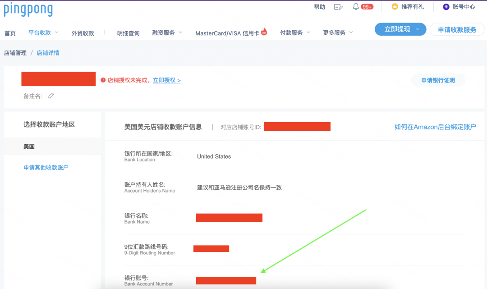
Task: Click 银行所在国家/地区 label
Action: click(148, 154)
